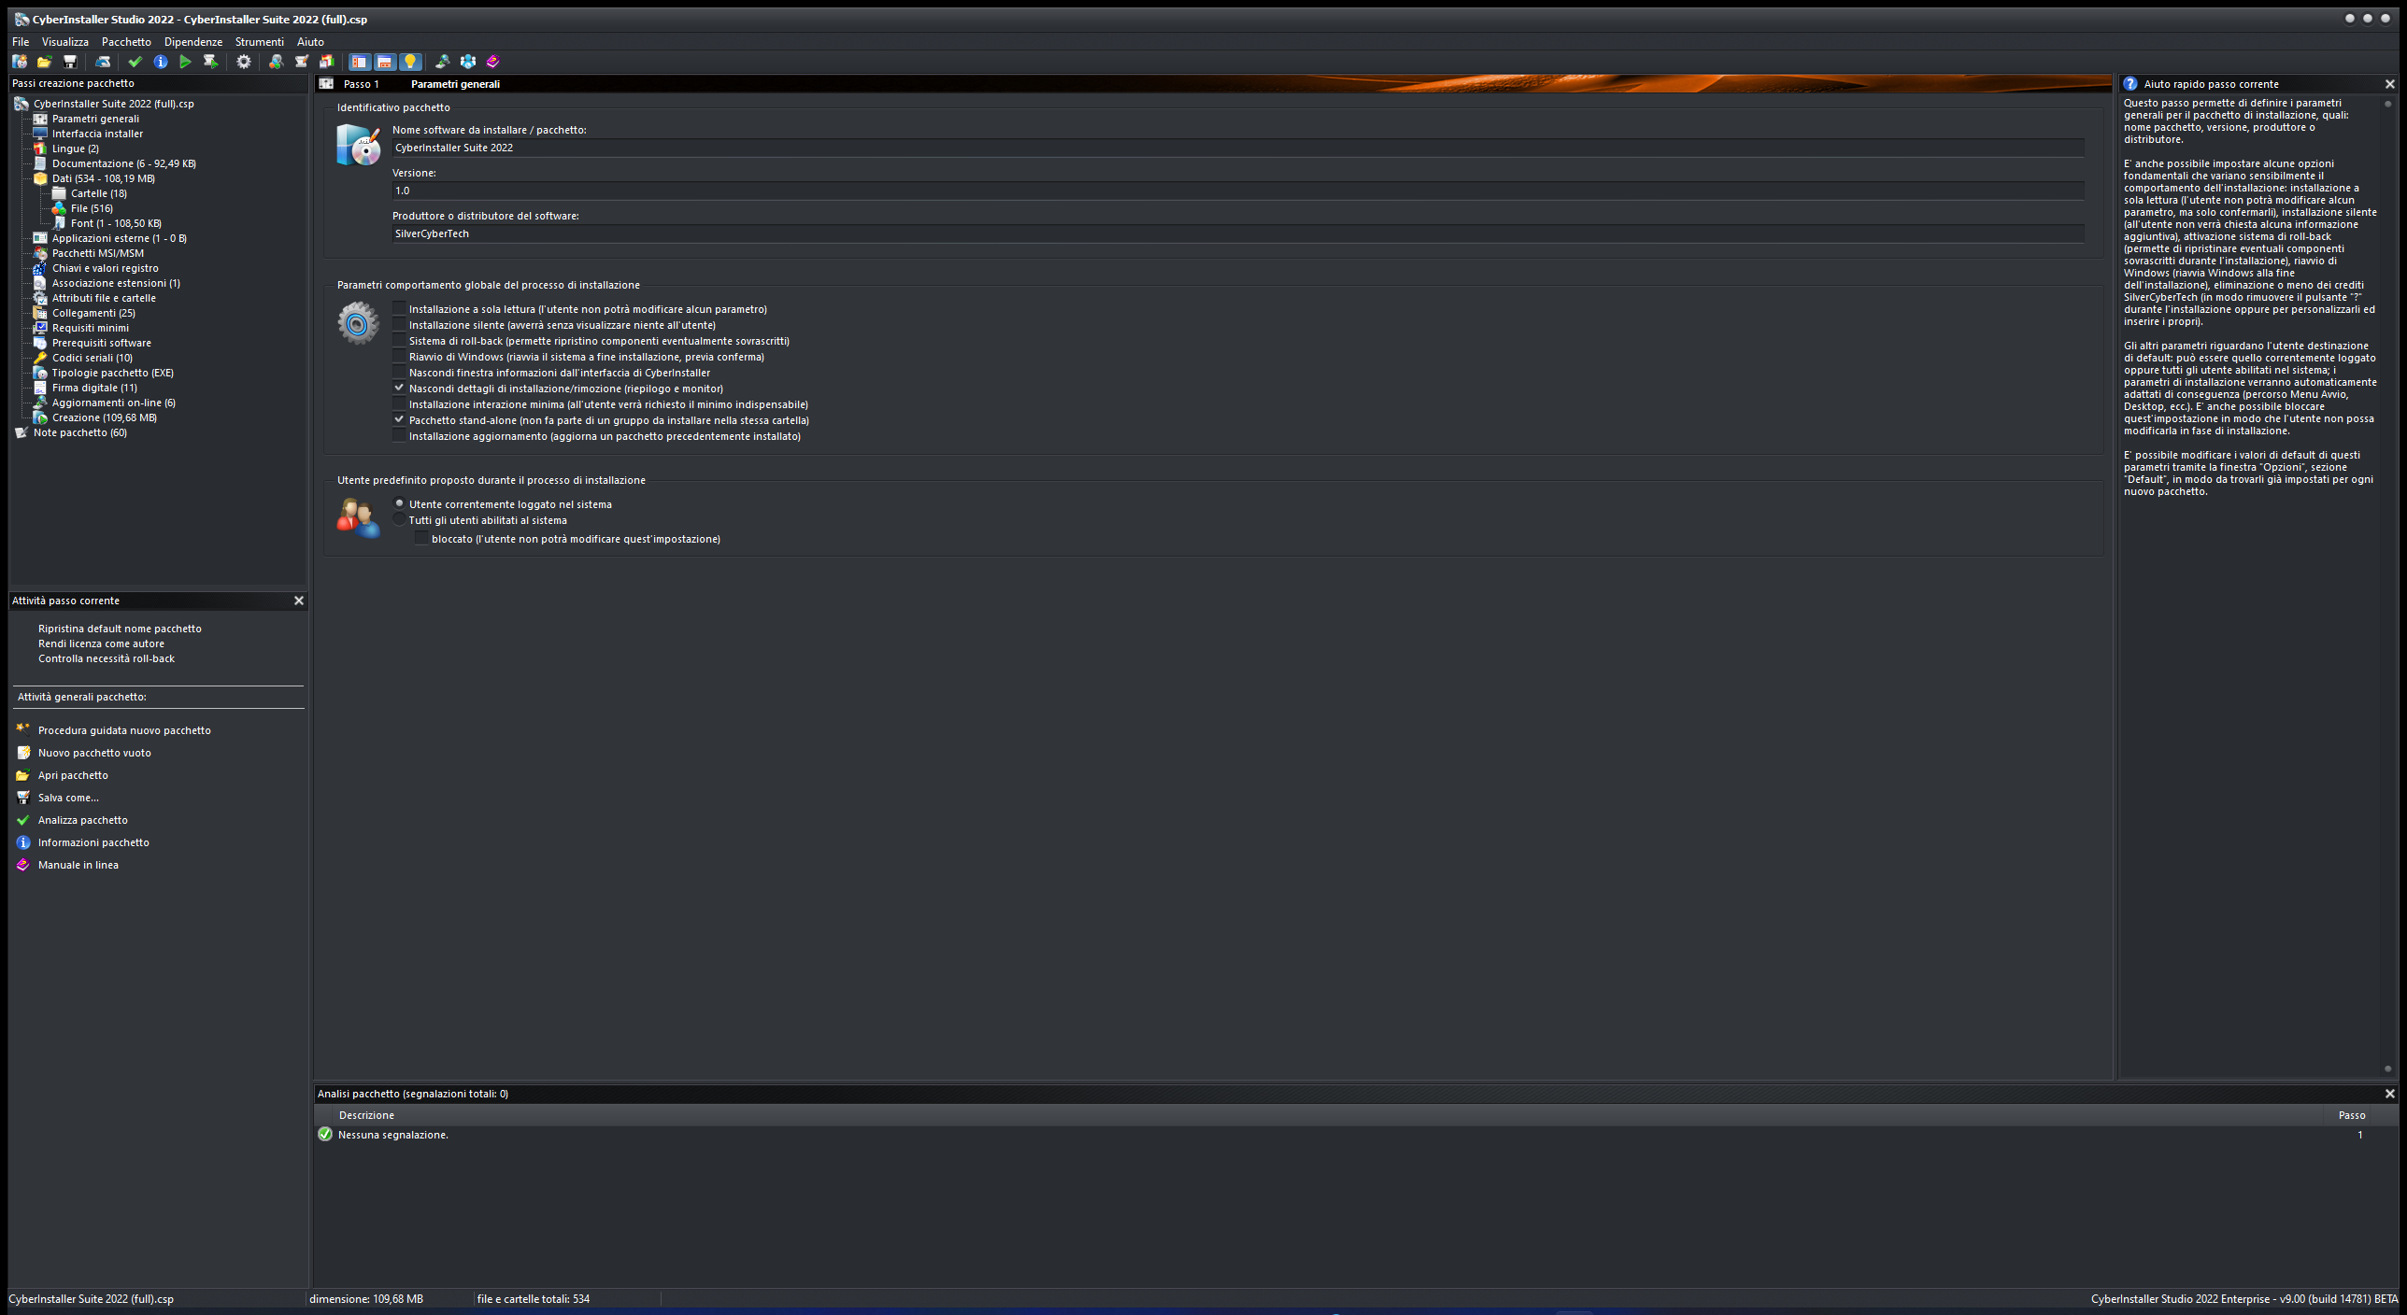
Task: Click the blue back arrow toolbar icon
Action: coord(103,62)
